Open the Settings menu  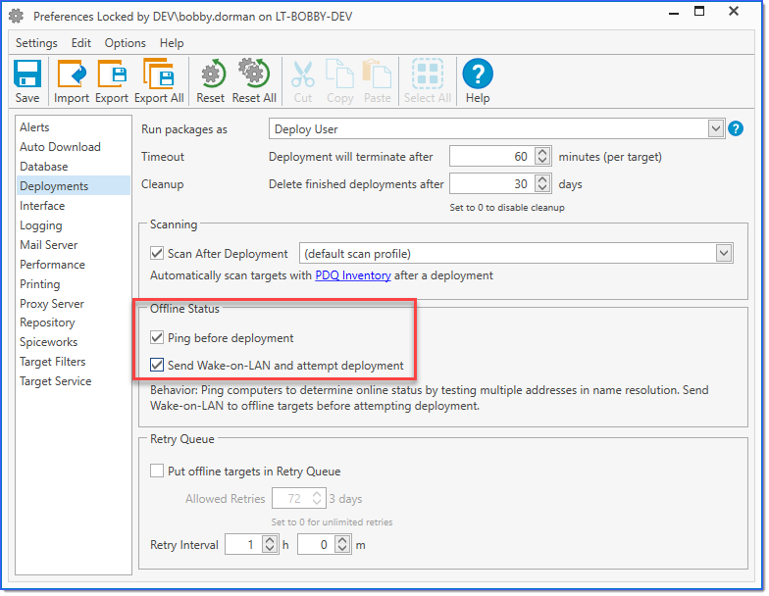[x=36, y=43]
